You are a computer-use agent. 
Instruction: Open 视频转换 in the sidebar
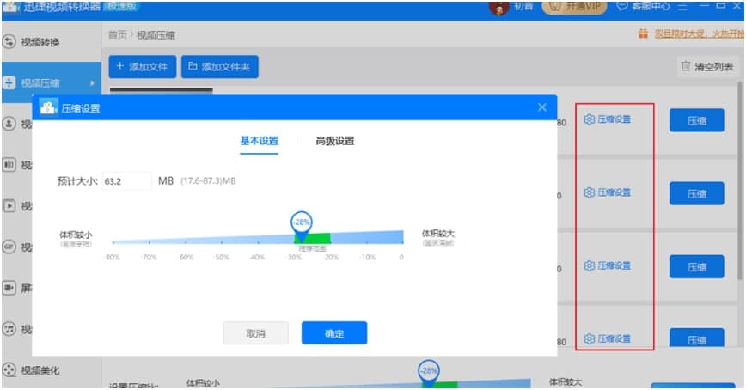(x=40, y=42)
